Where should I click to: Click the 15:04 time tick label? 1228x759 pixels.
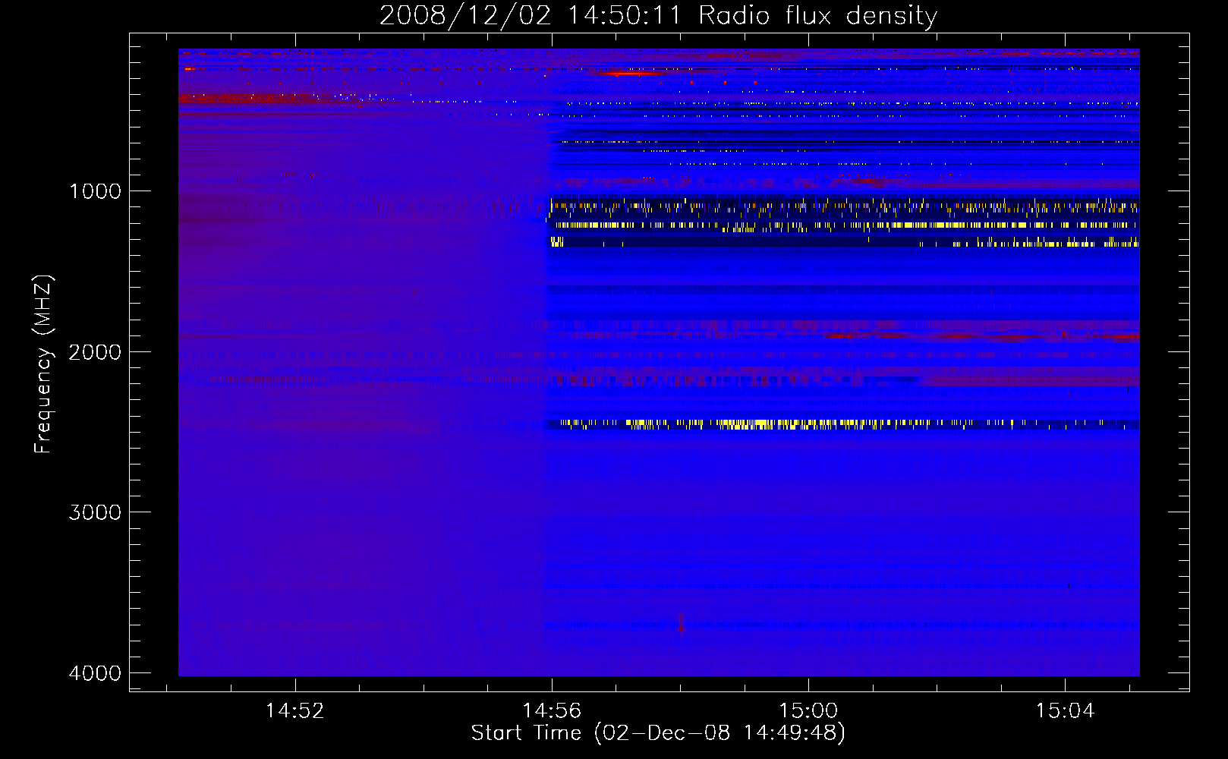pyautogui.click(x=1065, y=711)
